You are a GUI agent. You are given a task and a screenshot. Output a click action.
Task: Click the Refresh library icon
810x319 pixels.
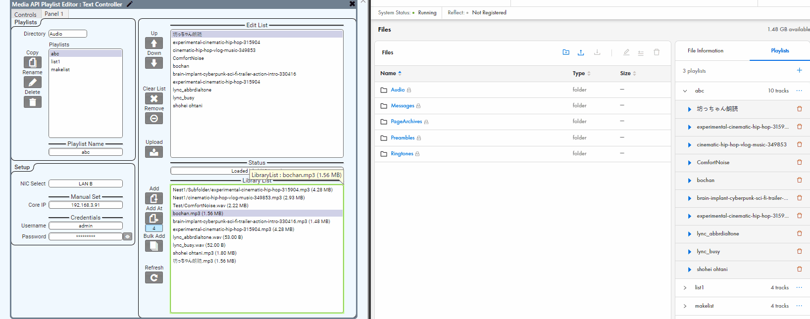[x=154, y=277]
